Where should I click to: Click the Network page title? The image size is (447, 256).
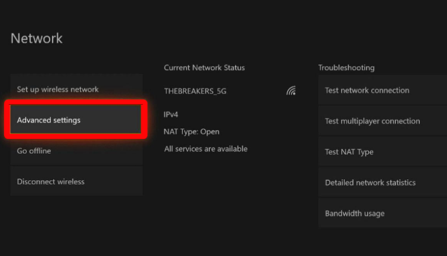click(x=37, y=39)
